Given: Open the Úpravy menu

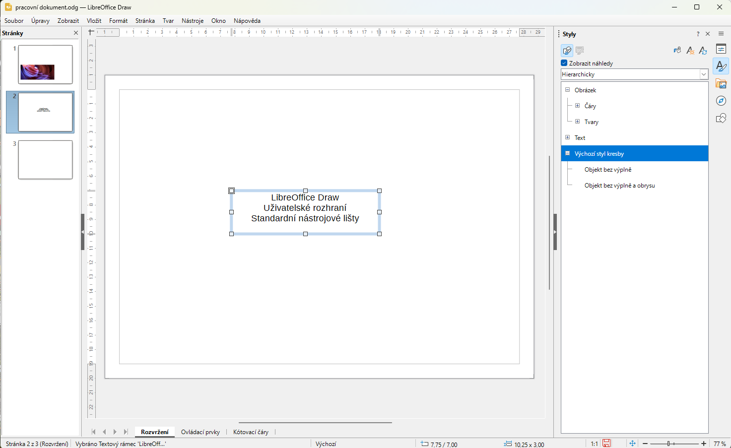Looking at the screenshot, I should pyautogui.click(x=40, y=21).
